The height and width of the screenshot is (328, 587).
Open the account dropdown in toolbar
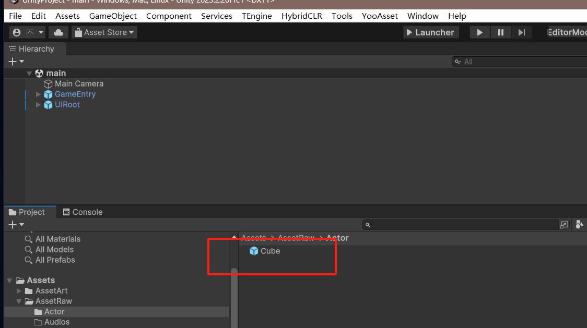28,32
